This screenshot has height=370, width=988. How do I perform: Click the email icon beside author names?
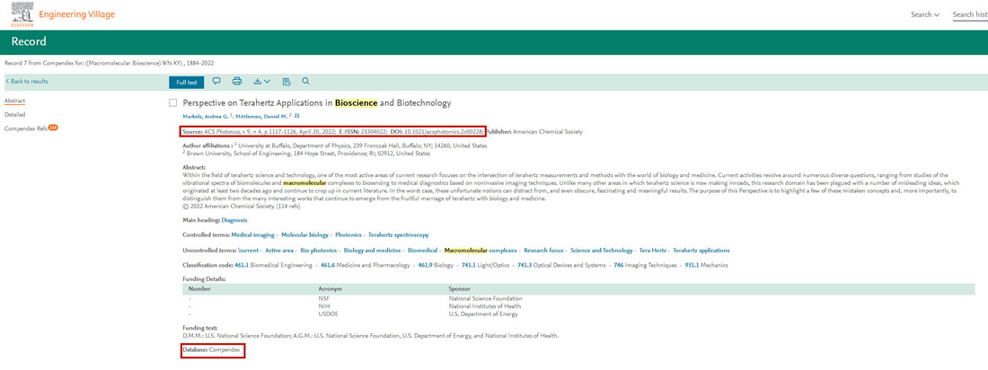(297, 116)
